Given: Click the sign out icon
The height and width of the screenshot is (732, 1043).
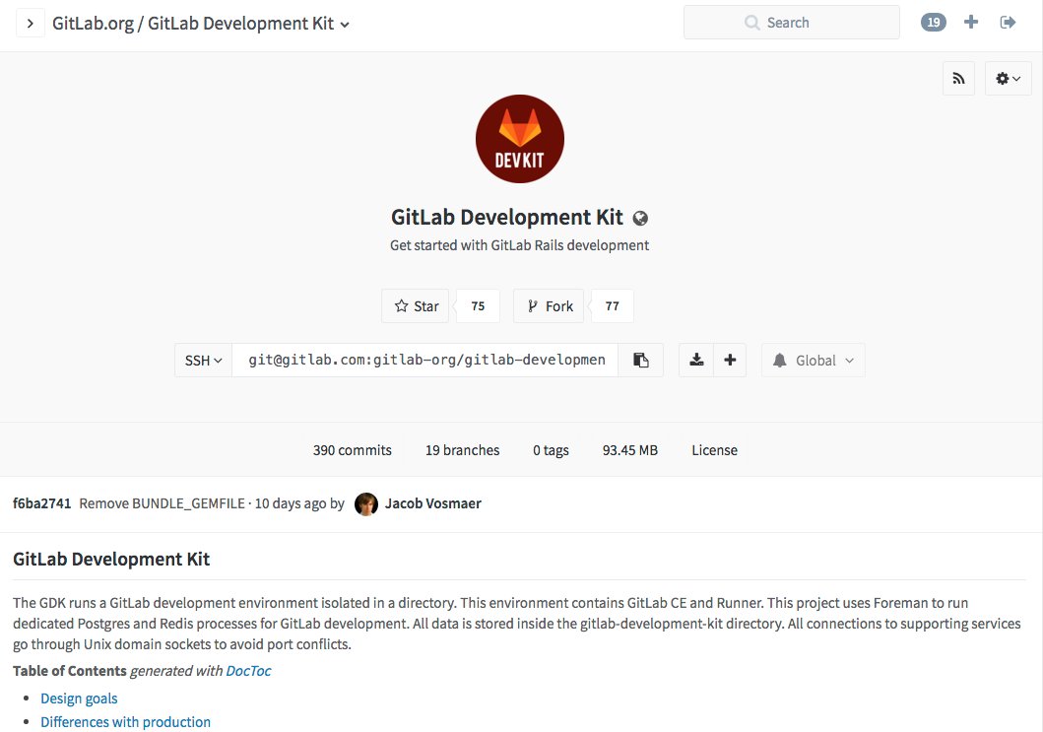Looking at the screenshot, I should [1008, 23].
